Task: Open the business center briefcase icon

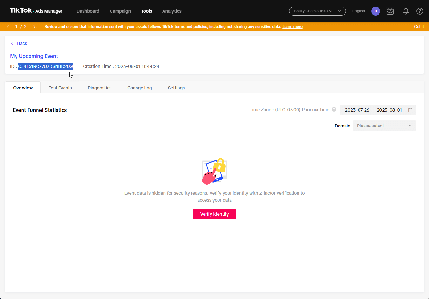Action: click(390, 11)
